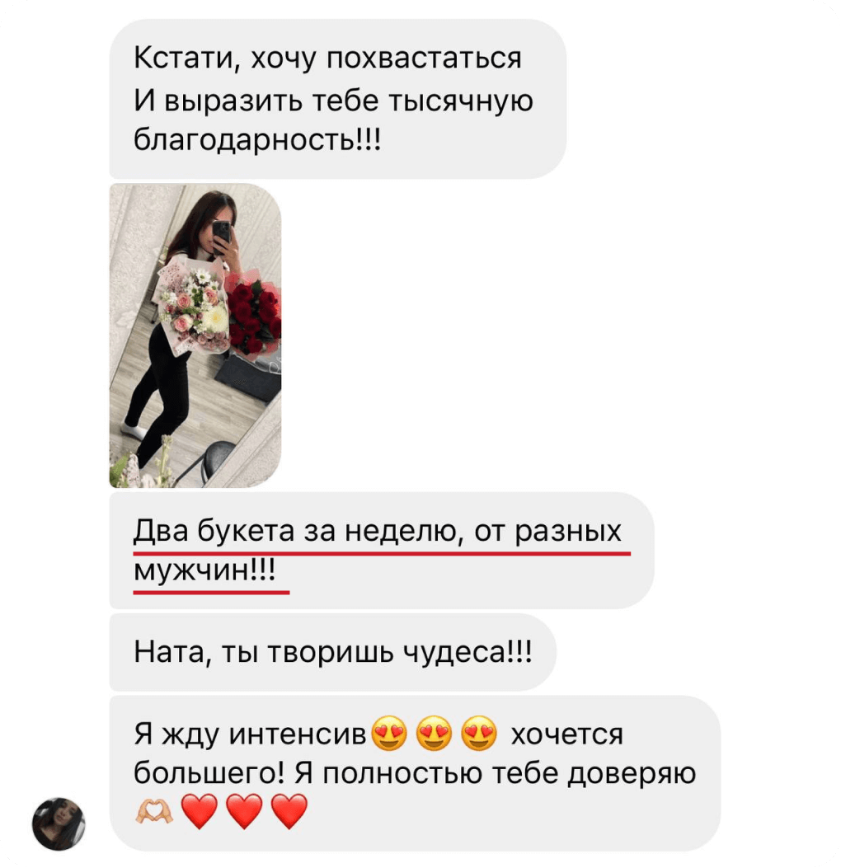
Task: Open the mirror selfie photo with bouquets
Action: (195, 335)
